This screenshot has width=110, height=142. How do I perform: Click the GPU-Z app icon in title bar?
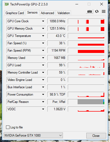click(x=7, y=4)
